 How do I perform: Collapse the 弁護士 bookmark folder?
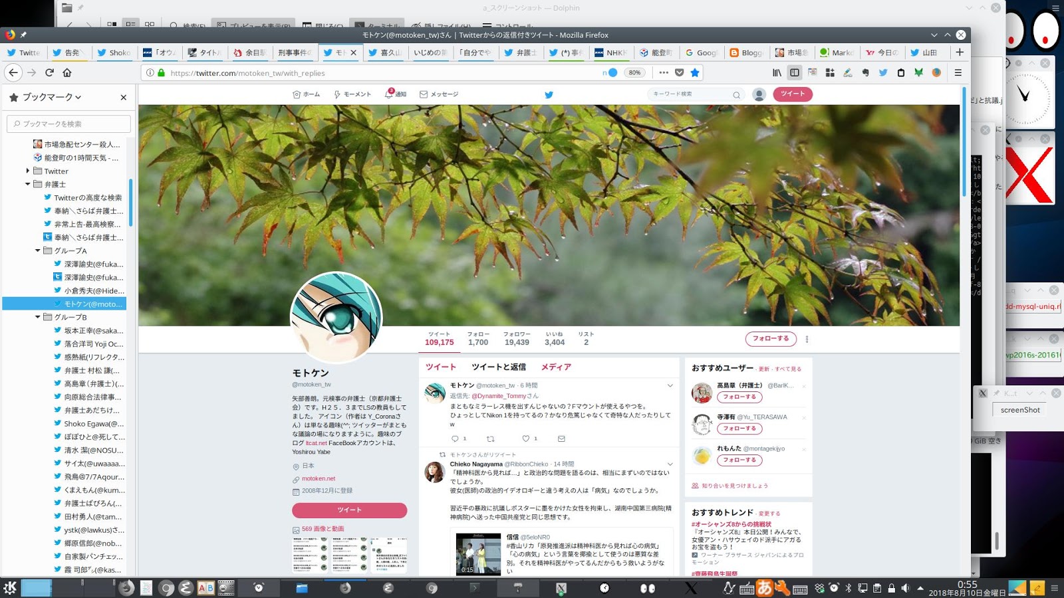click(27, 184)
